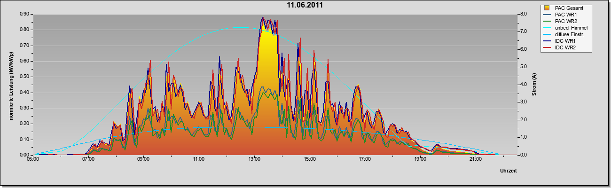Click the Strom (A) axis title
This screenshot has width=611, height=188.
[x=534, y=85]
